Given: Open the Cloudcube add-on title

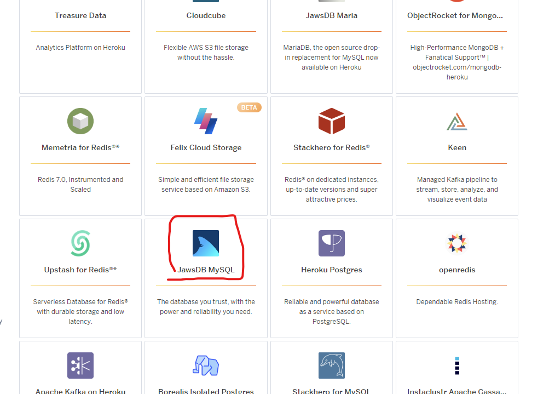Looking at the screenshot, I should point(206,15).
